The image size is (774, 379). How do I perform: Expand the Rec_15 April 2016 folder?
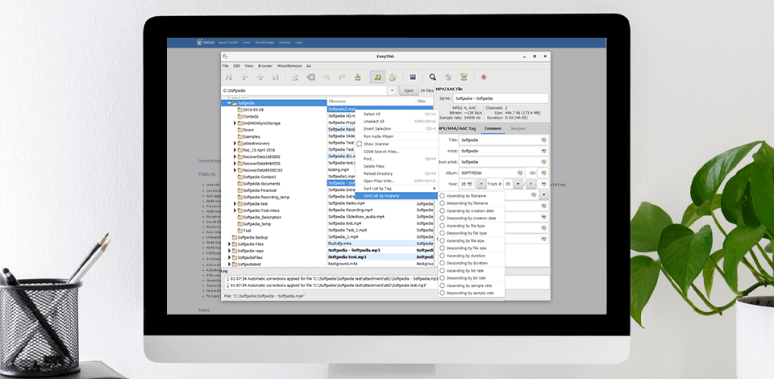[235, 150]
